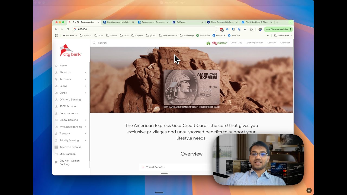347x195 pixels.
Task: Click the Wholesale Banking icon
Action: (56, 126)
